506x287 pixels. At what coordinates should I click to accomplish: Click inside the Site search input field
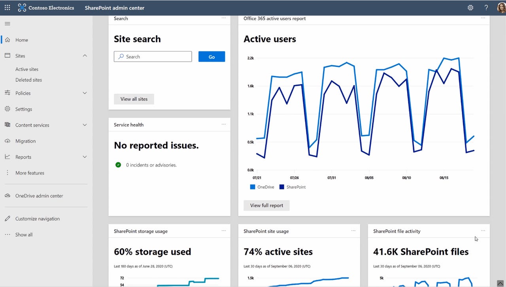[x=153, y=57]
